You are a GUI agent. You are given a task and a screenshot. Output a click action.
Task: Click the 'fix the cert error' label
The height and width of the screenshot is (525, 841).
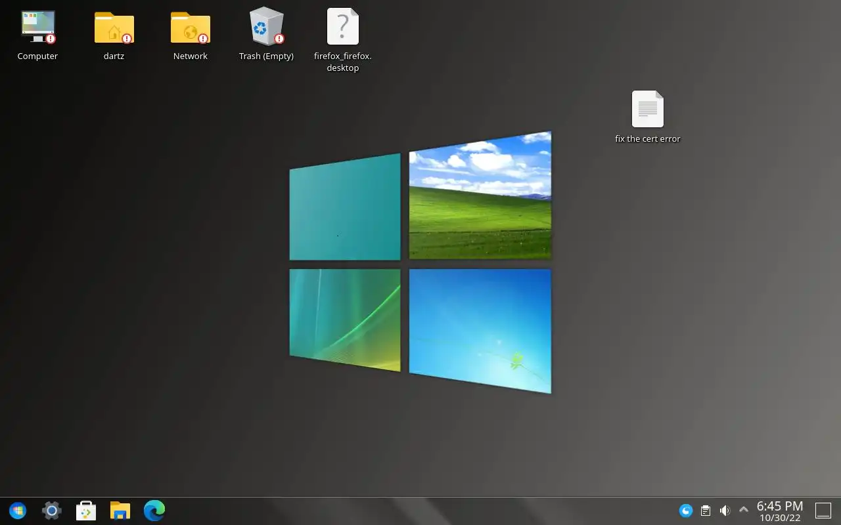click(648, 139)
